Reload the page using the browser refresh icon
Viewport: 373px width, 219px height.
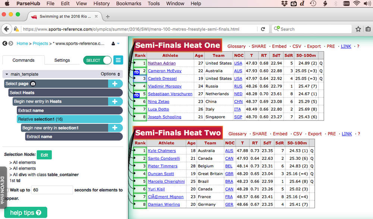click(x=263, y=29)
